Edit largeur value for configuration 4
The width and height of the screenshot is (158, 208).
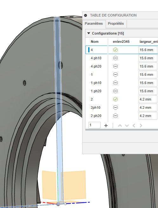[x=148, y=50]
